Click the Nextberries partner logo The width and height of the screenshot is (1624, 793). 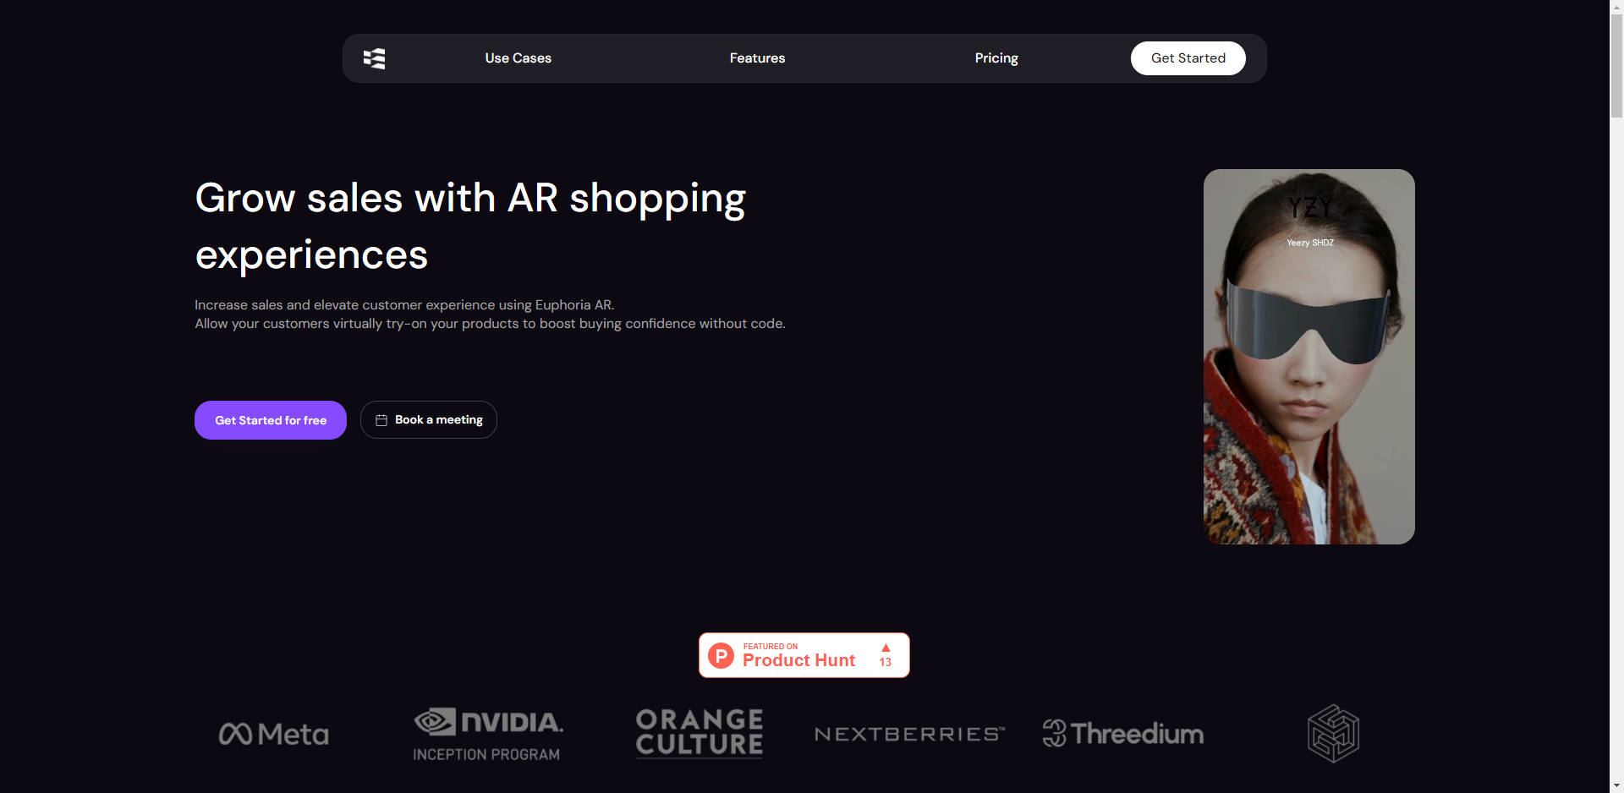click(909, 733)
